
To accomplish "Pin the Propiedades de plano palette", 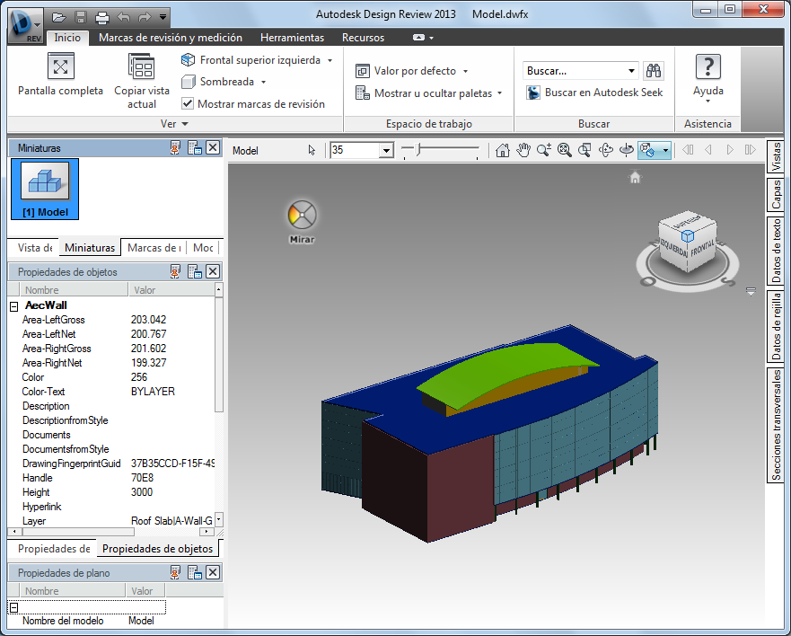I will click(175, 572).
